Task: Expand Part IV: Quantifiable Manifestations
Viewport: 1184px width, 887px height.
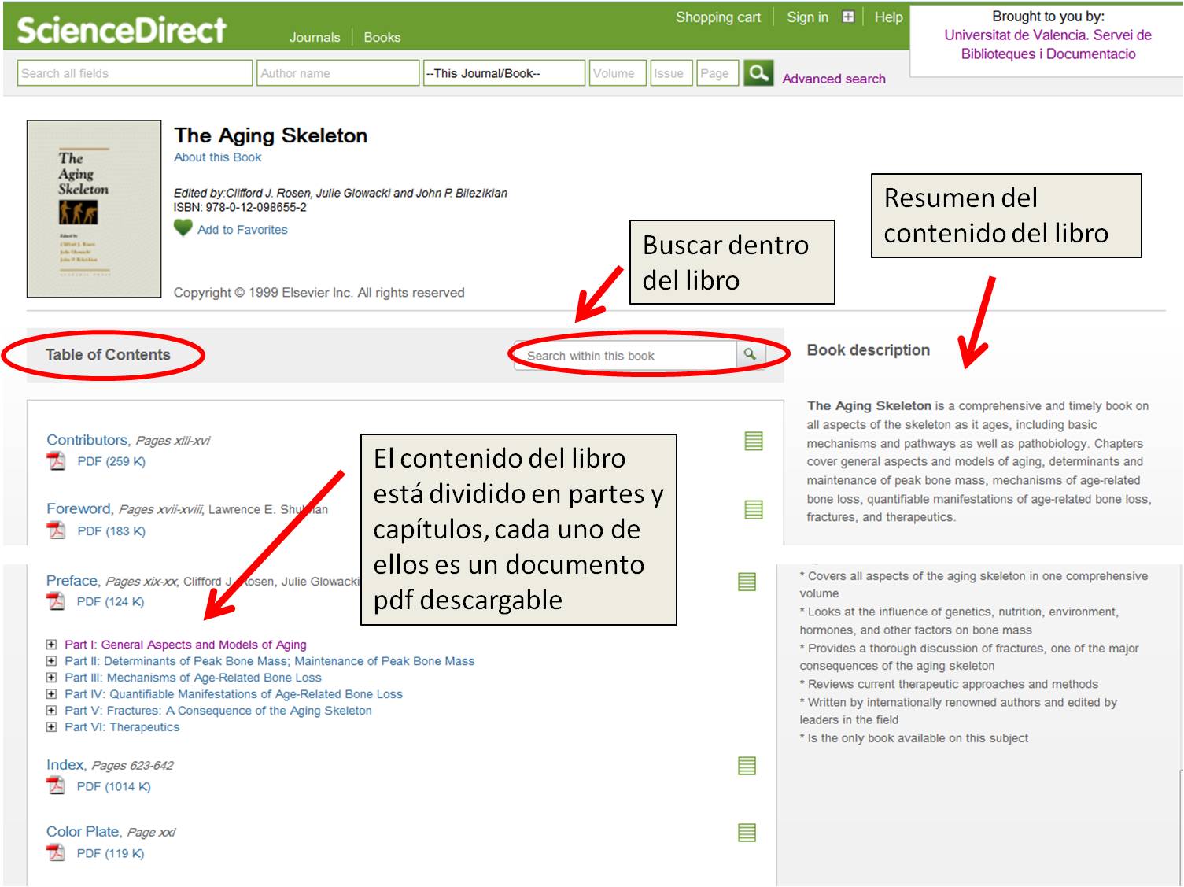Action: [x=52, y=694]
